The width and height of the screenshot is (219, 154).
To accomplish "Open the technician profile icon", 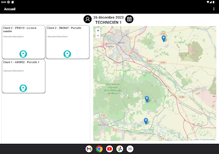I will pyautogui.click(x=88, y=19).
